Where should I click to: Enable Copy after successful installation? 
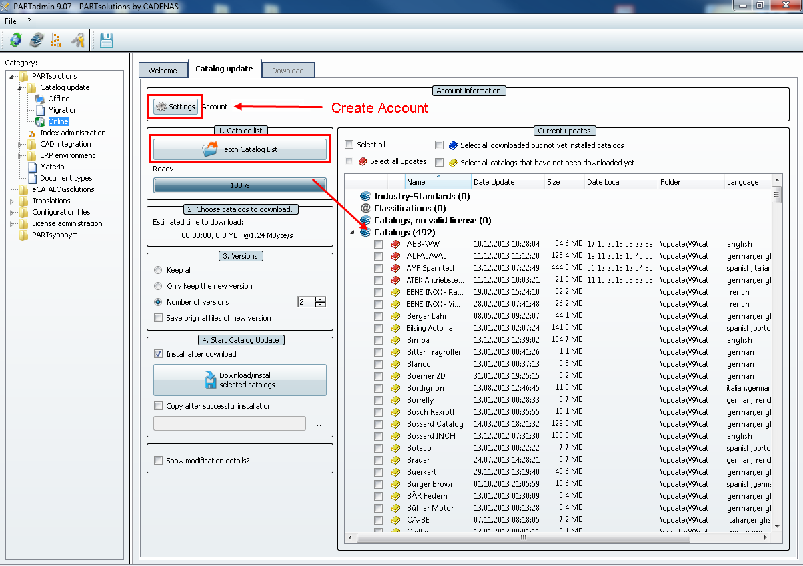point(158,406)
